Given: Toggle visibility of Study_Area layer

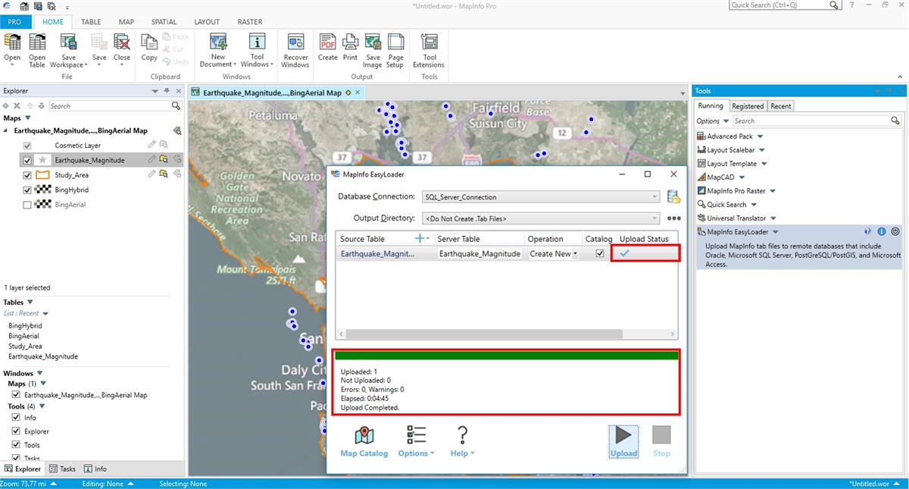Looking at the screenshot, I should pos(28,175).
